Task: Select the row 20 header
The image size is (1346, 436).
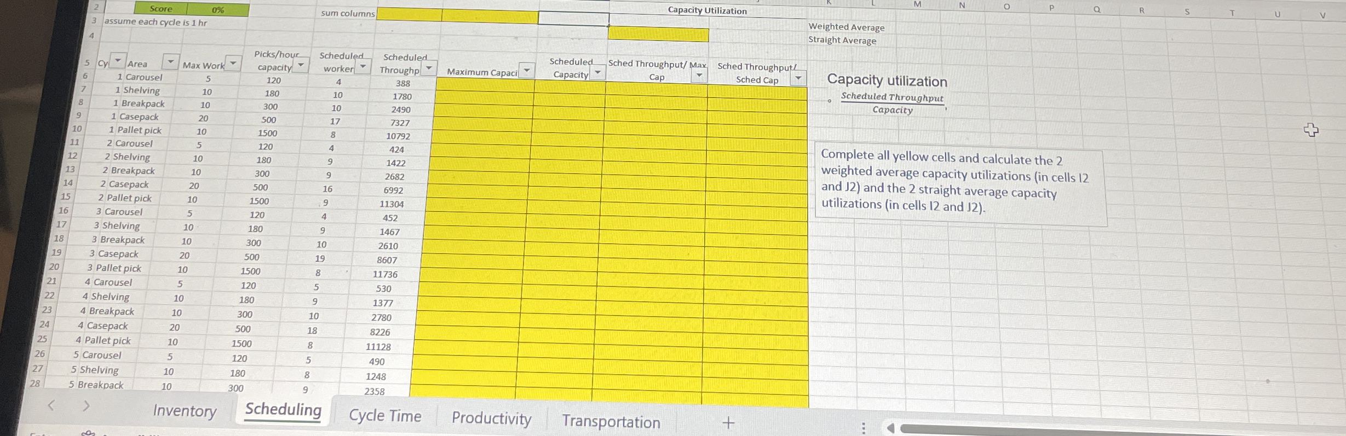Action: pos(54,267)
